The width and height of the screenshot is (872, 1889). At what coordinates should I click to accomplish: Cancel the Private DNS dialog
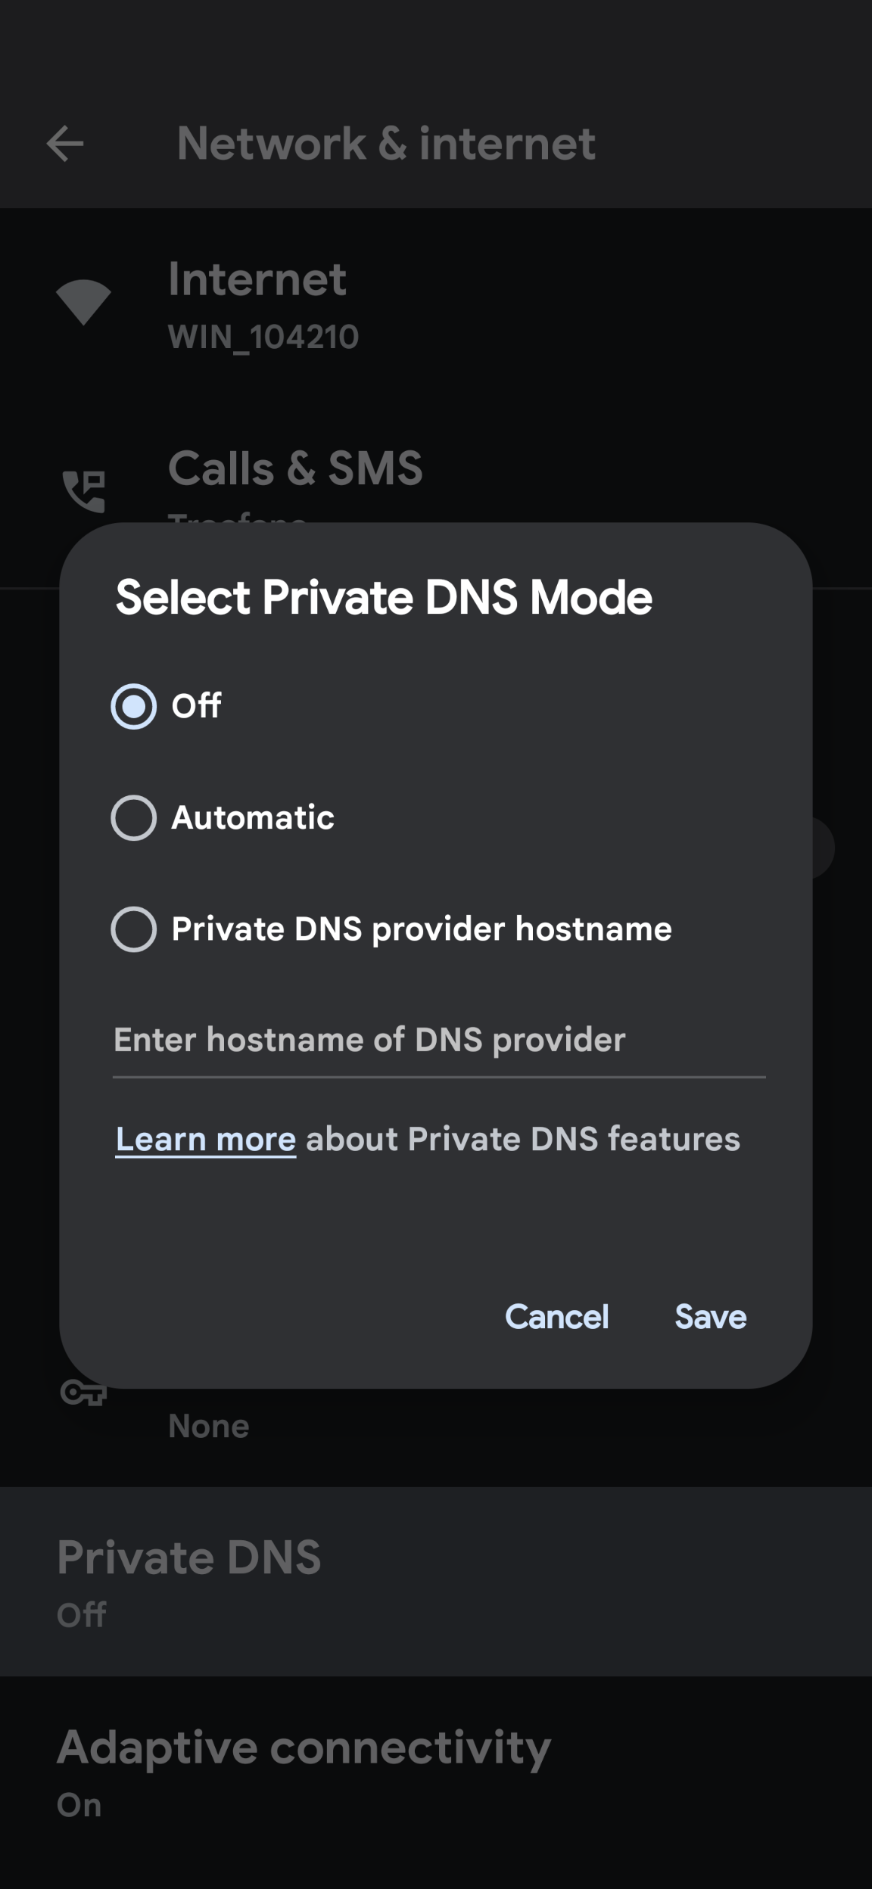[557, 1317]
